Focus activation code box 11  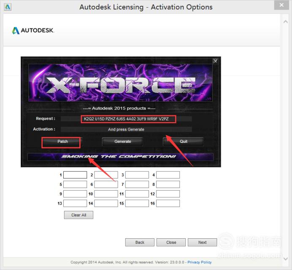[137, 194]
